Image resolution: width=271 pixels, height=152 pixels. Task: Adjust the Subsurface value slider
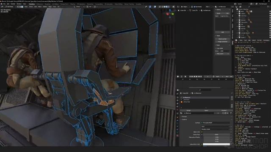(216, 134)
